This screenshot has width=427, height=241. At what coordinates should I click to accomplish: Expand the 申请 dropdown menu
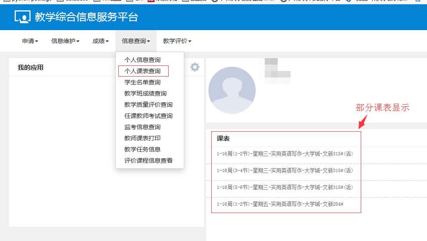tap(30, 41)
